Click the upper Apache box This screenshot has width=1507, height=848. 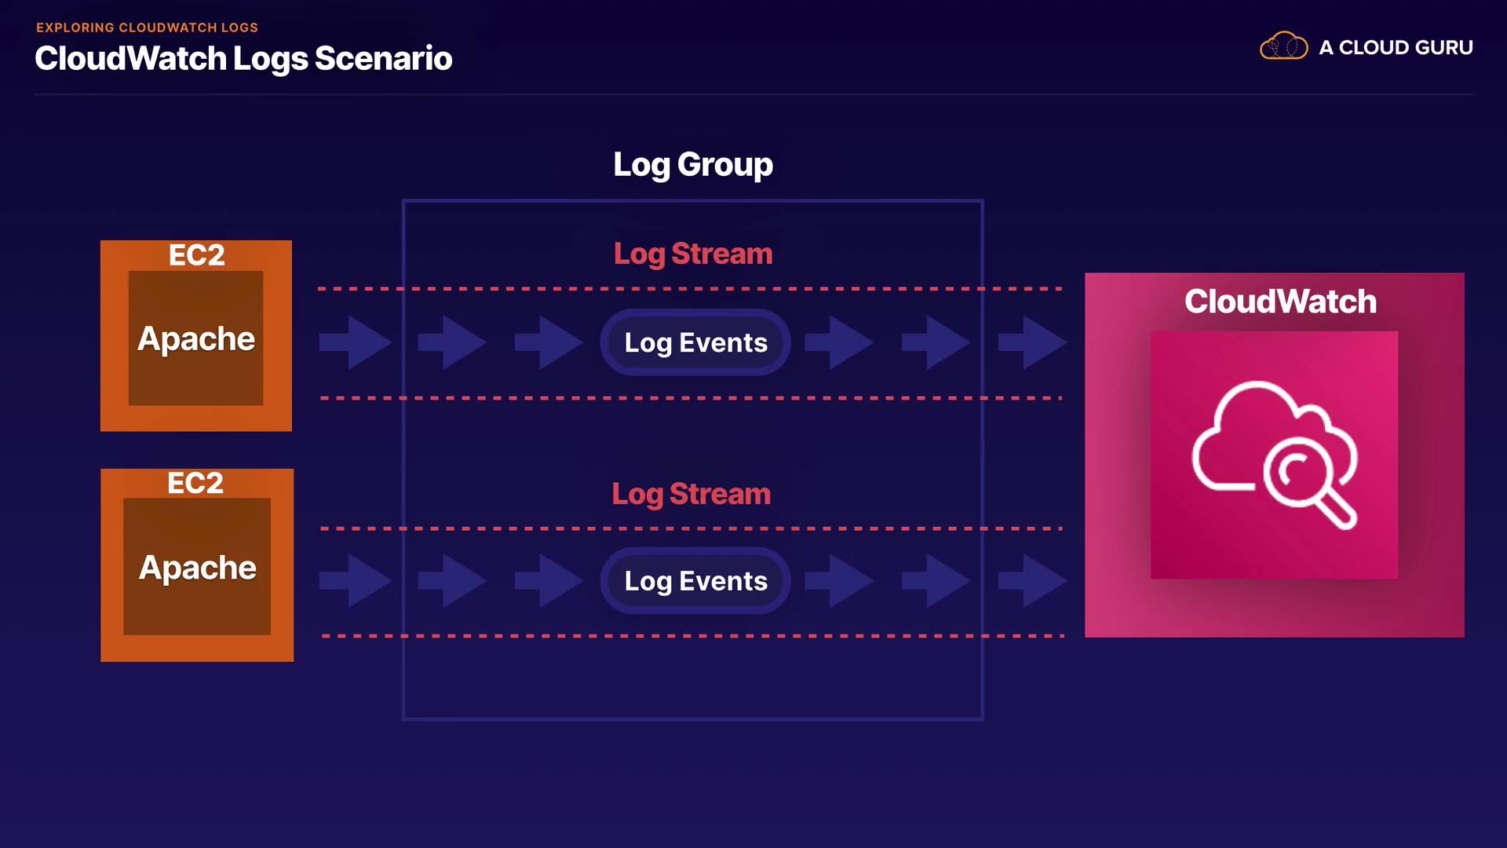tap(196, 338)
